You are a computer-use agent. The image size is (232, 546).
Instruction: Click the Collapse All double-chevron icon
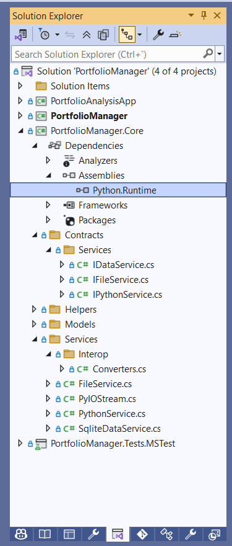[x=87, y=35]
